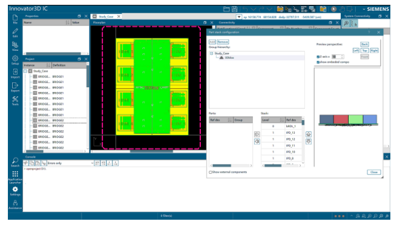Select IPD_11 row in Stack table
The width and height of the screenshot is (394, 230).
pyautogui.click(x=281, y=146)
